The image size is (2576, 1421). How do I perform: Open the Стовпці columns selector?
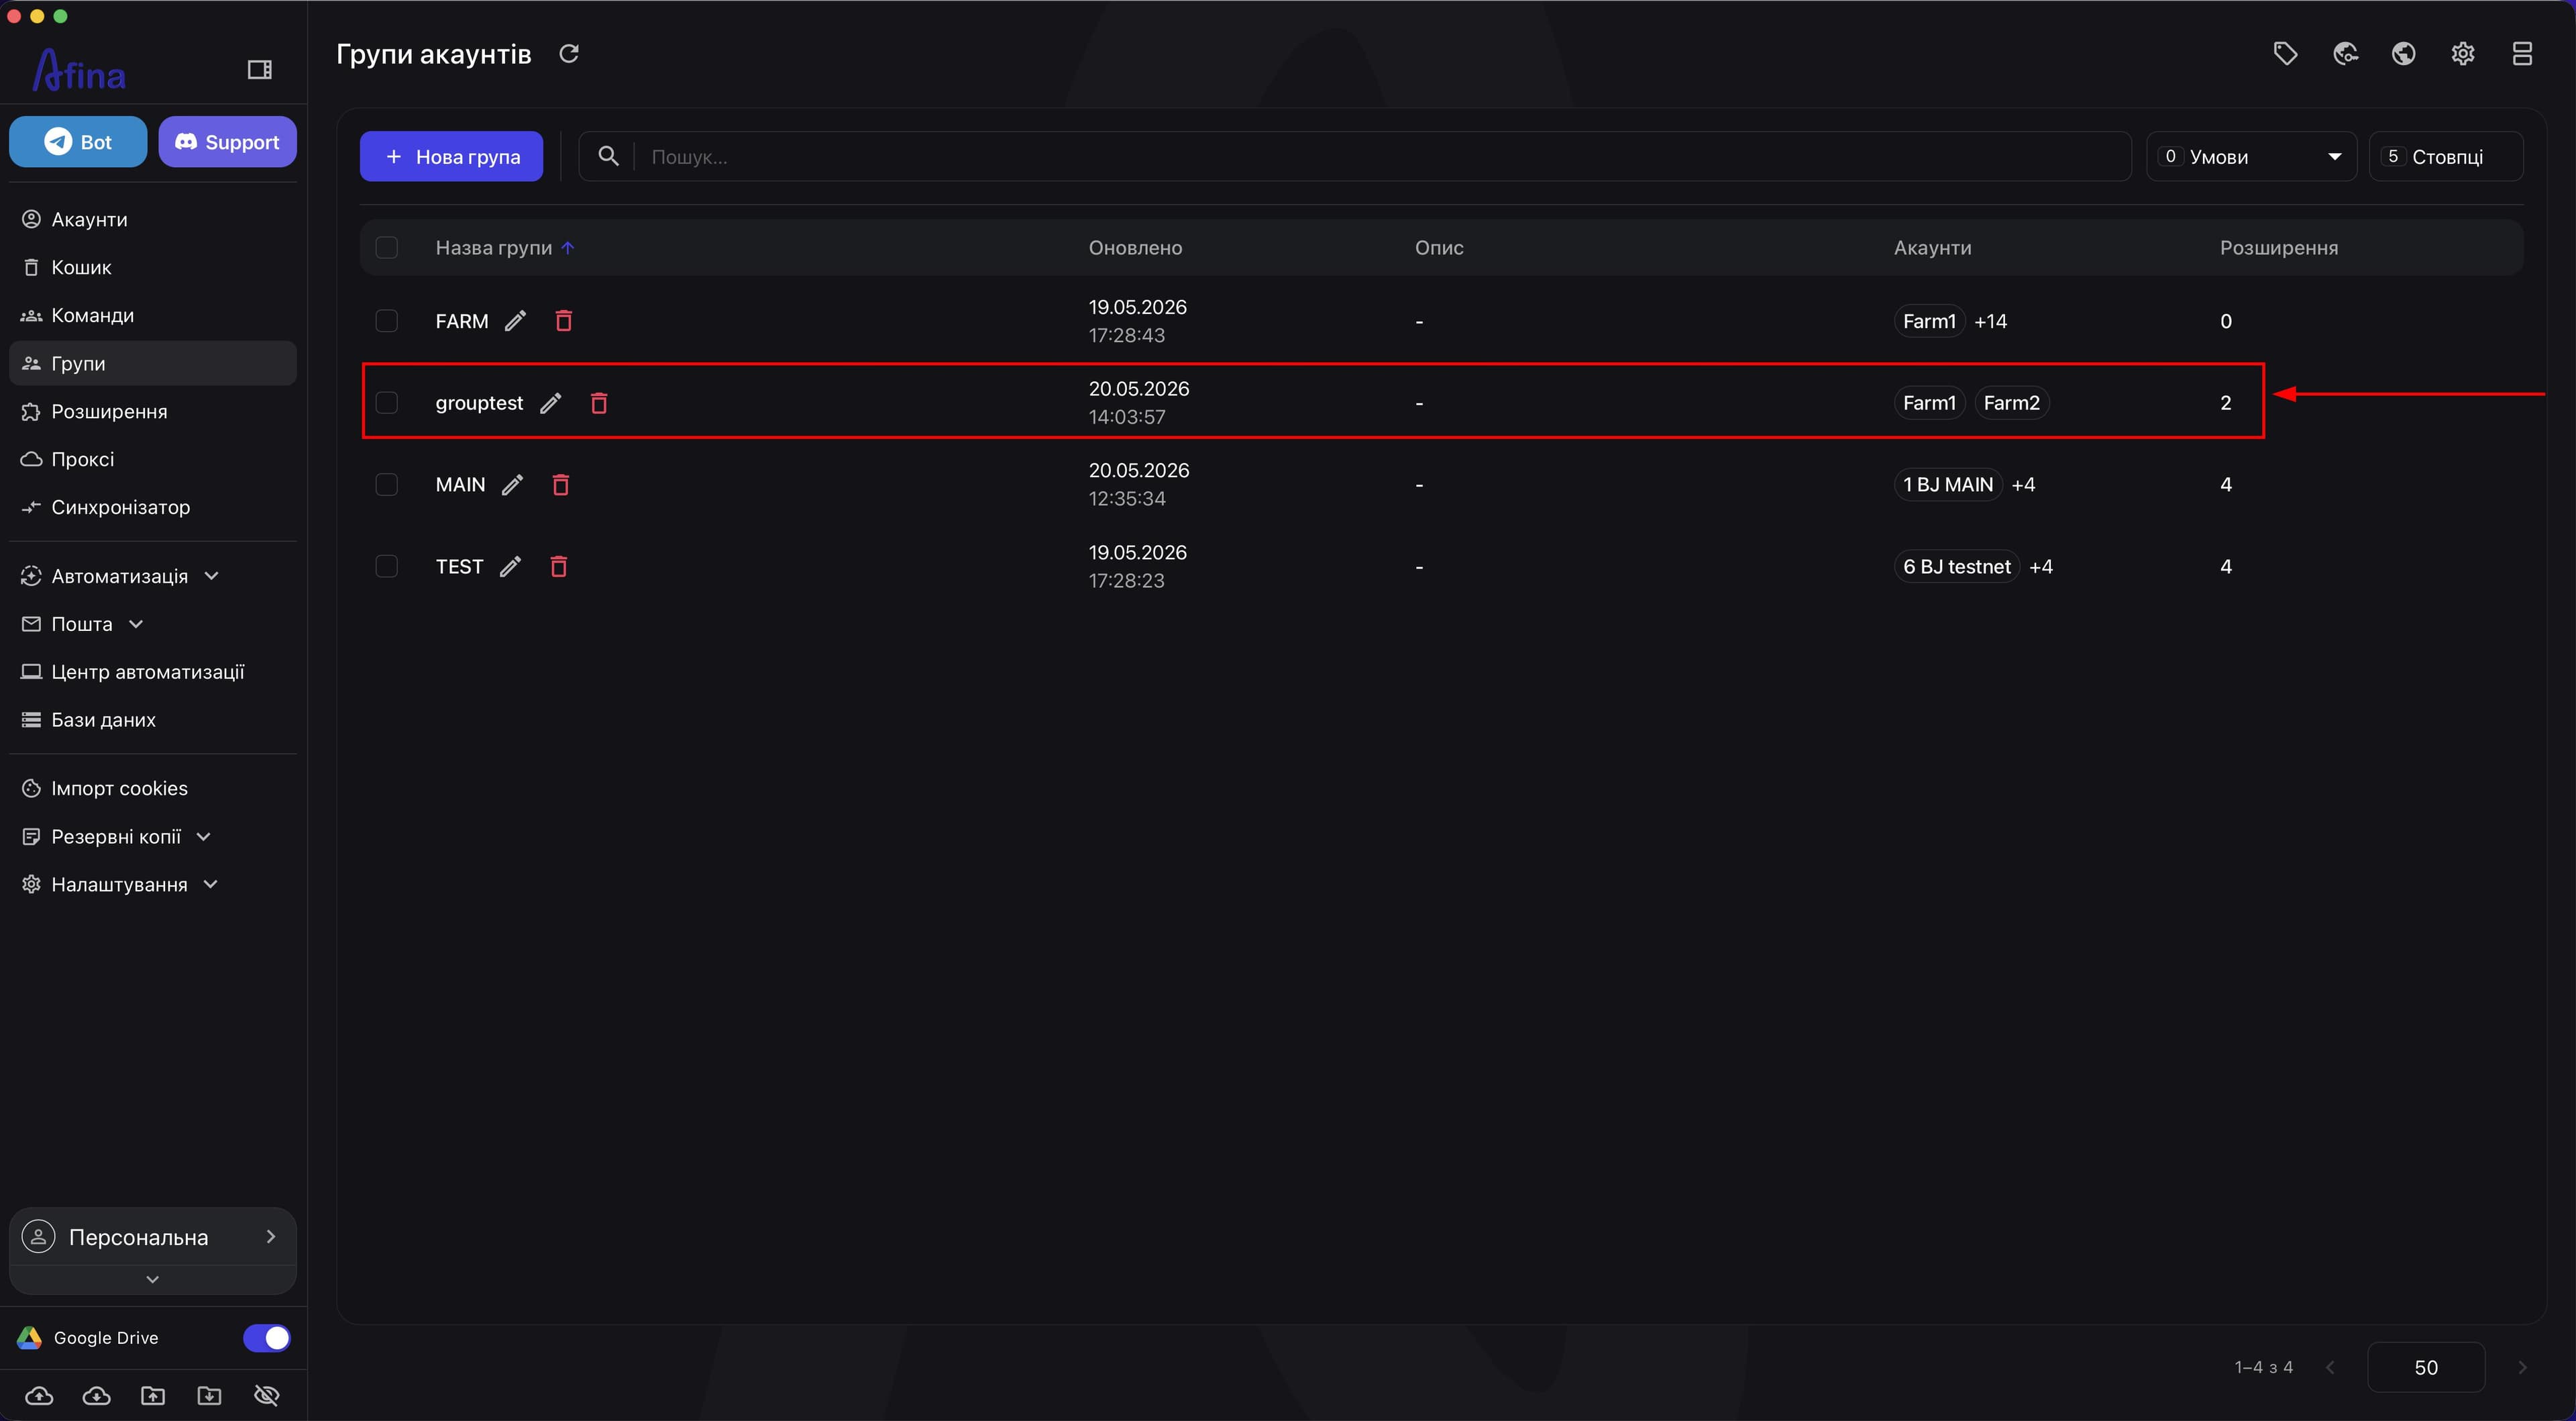coord(2445,156)
